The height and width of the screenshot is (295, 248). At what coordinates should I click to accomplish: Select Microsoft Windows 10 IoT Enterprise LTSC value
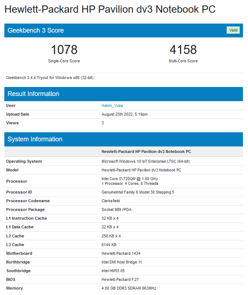tap(146, 161)
